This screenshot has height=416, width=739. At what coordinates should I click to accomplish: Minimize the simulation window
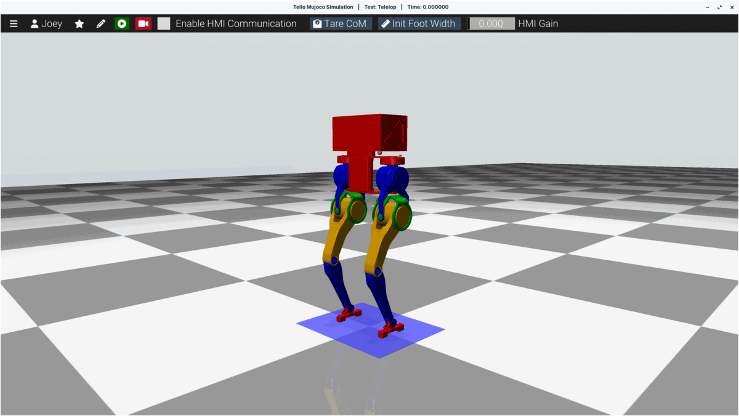pyautogui.click(x=707, y=7)
